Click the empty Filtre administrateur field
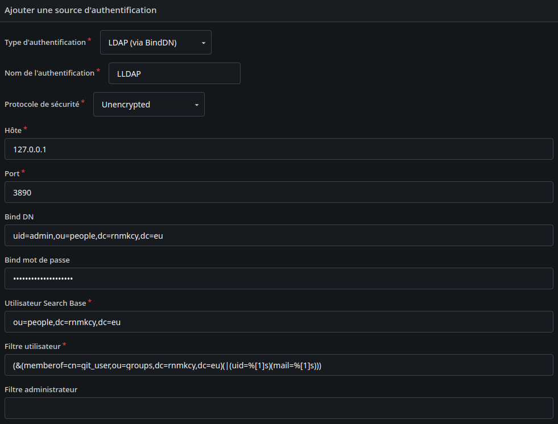Image resolution: width=558 pixels, height=424 pixels. click(279, 408)
